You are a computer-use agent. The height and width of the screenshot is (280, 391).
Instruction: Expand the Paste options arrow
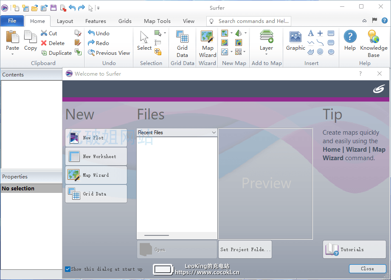12,54
